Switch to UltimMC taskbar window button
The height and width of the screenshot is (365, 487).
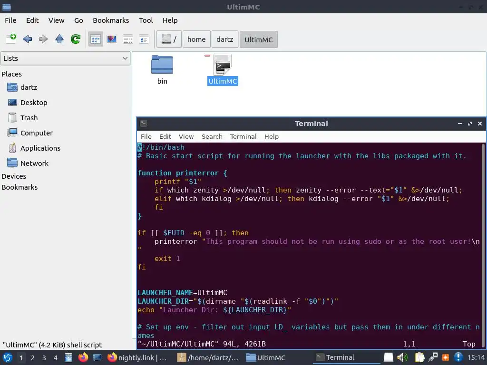tap(266, 358)
